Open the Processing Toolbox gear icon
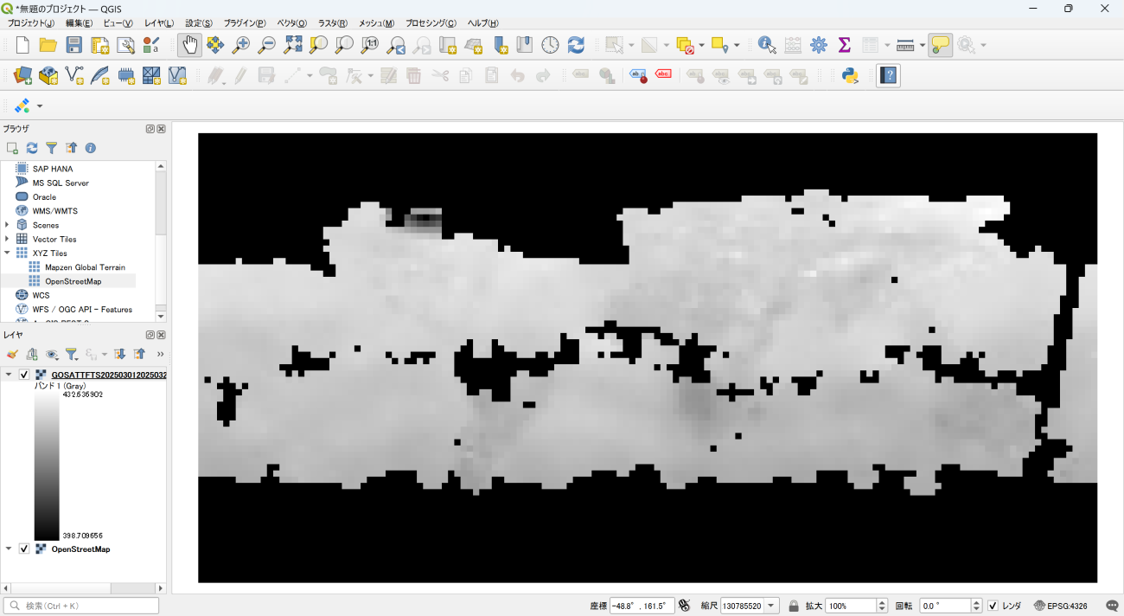The width and height of the screenshot is (1124, 616). click(x=819, y=45)
